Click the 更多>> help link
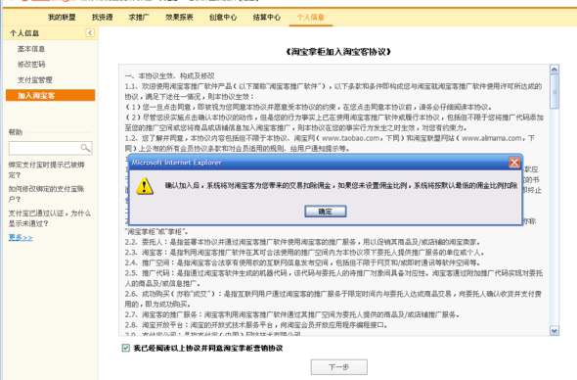Screen dimensions: 577x380 (21, 237)
